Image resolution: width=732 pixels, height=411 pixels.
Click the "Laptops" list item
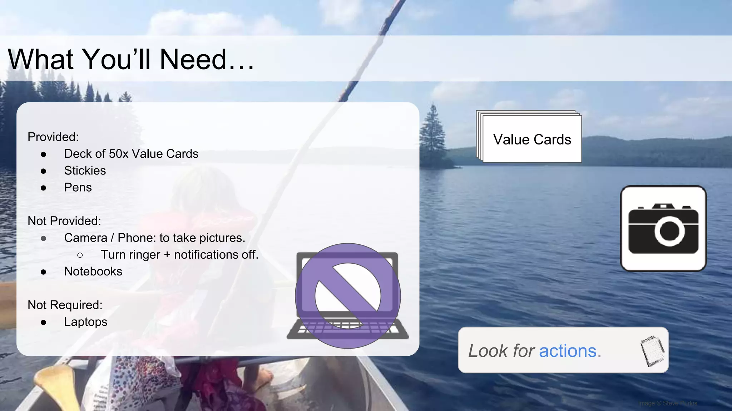pos(85,322)
